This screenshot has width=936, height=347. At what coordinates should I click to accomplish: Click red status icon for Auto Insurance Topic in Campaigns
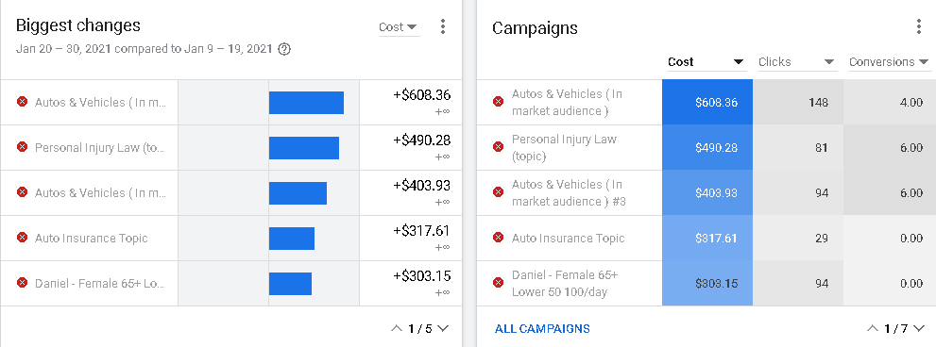point(498,238)
